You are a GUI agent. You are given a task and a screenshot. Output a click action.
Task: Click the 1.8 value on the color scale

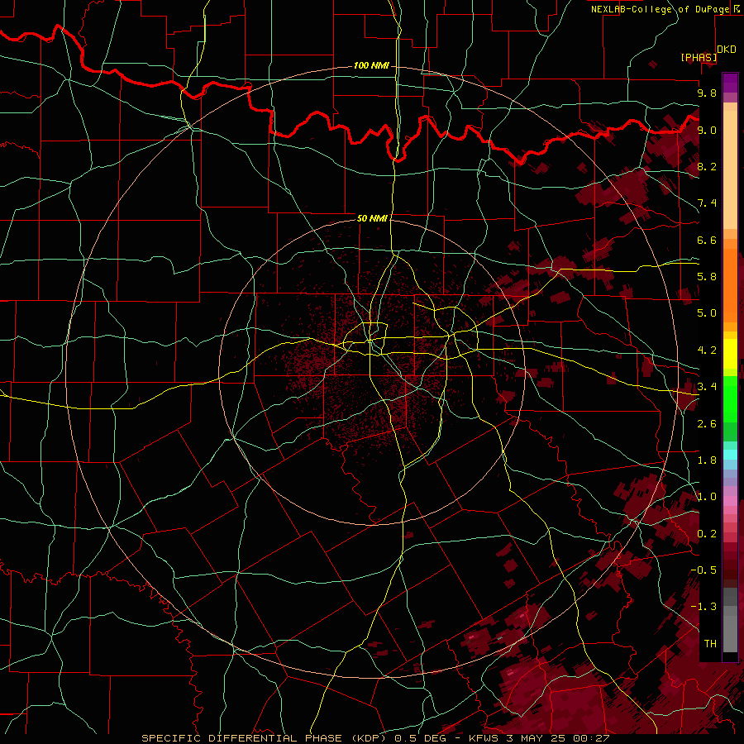point(707,460)
